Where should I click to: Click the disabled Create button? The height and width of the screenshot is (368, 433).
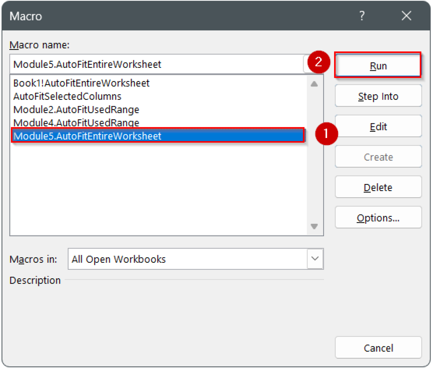(378, 157)
